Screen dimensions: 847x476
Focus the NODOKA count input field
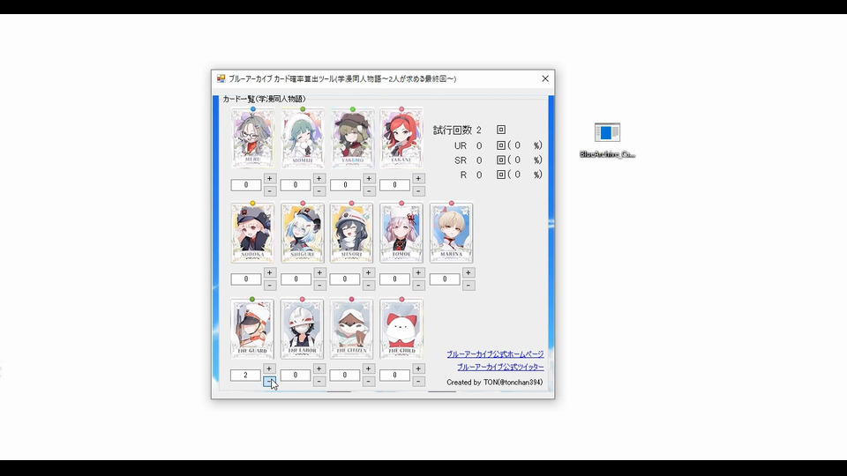[x=246, y=279]
